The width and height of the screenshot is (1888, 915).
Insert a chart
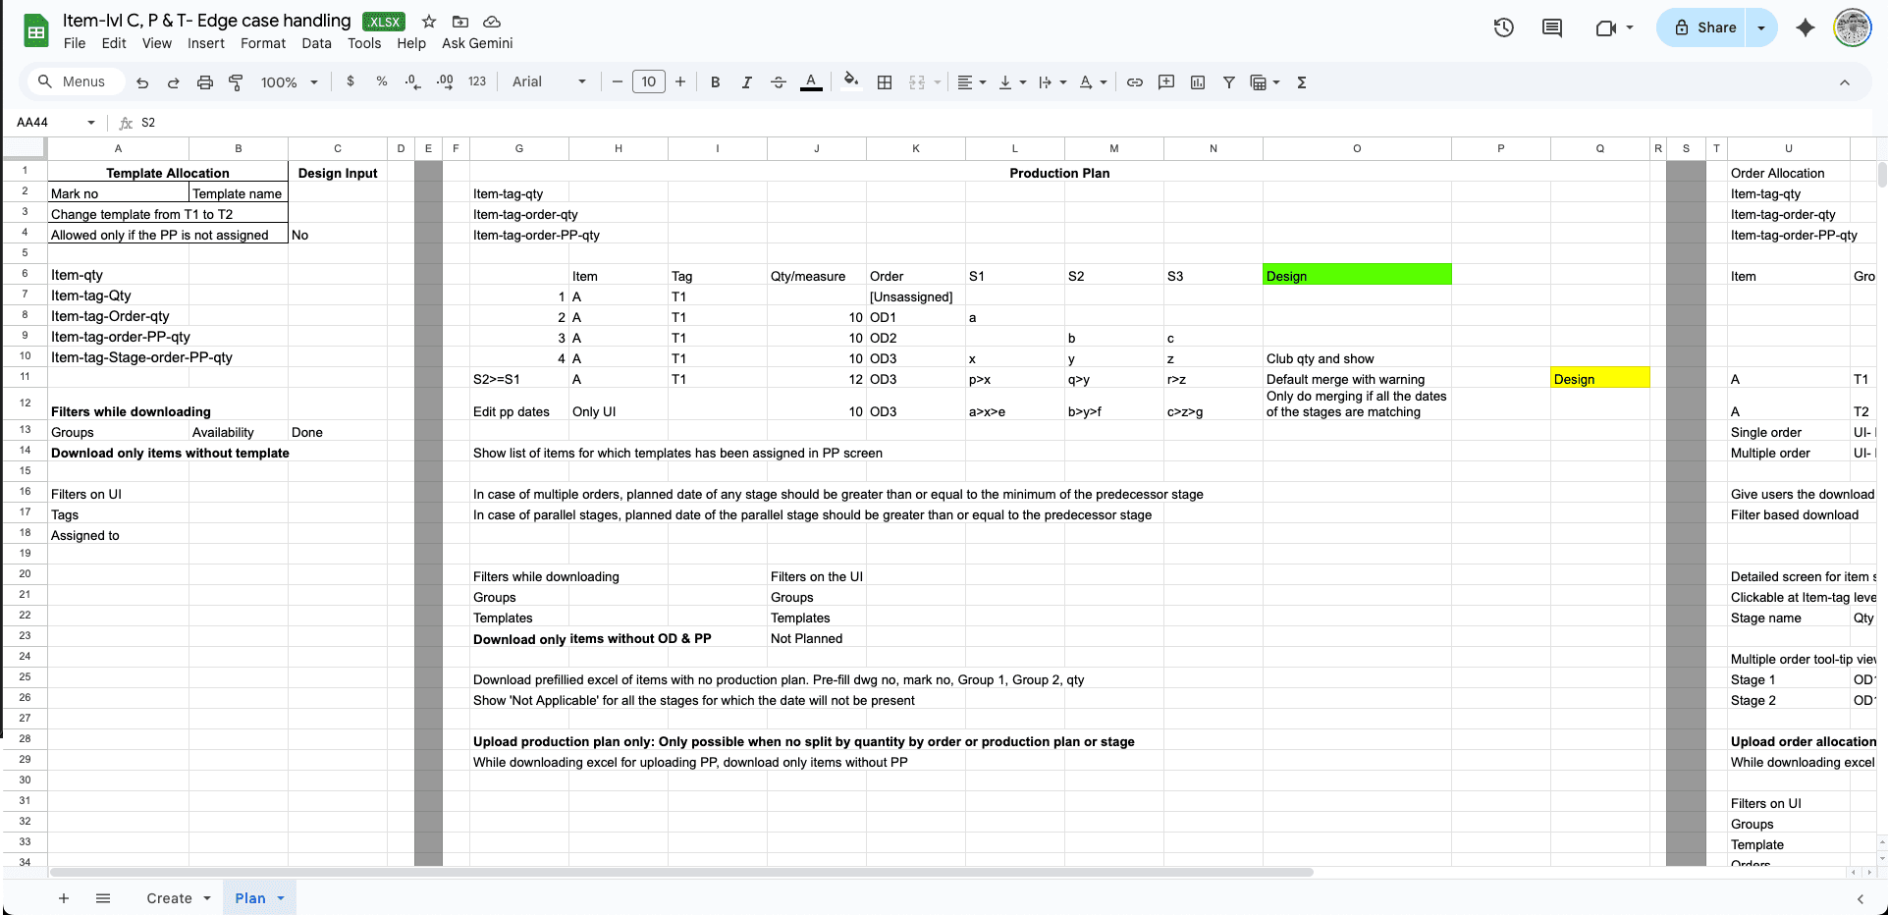click(x=1198, y=82)
